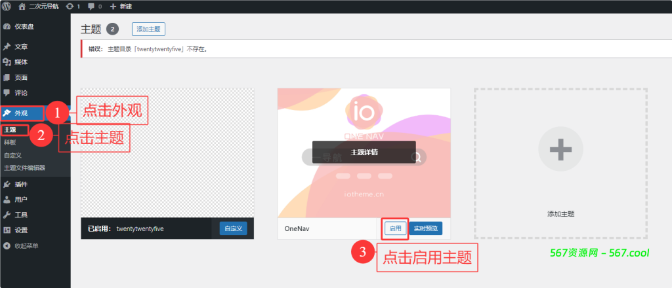
Task: Click the 外观 paintbrush icon
Action: tap(7, 113)
